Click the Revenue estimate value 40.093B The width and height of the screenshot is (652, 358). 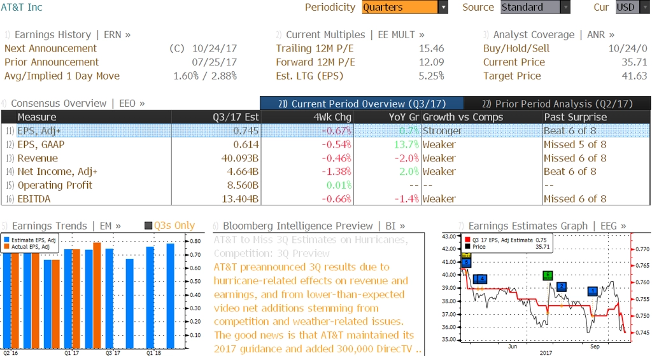(x=240, y=158)
